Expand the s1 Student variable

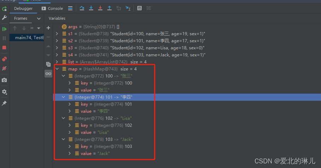57,34
